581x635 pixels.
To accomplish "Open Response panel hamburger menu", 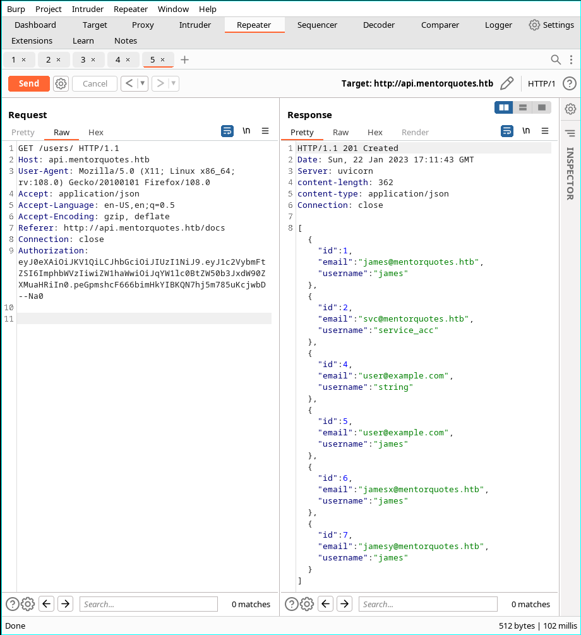I will [x=545, y=131].
